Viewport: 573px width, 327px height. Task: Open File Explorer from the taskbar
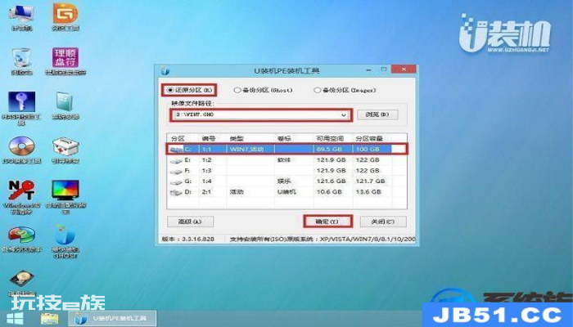[x=49, y=319]
